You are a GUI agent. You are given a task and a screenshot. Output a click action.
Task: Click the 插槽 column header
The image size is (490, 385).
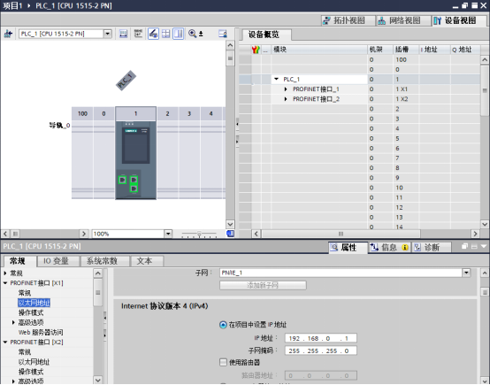pos(406,50)
